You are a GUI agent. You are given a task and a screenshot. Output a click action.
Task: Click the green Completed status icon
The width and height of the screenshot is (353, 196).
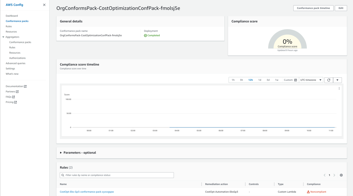coord(145,36)
